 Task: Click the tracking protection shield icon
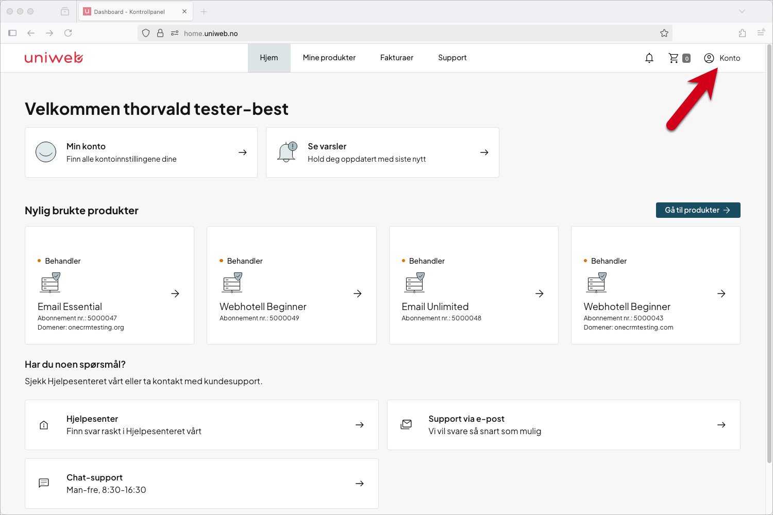(x=146, y=33)
